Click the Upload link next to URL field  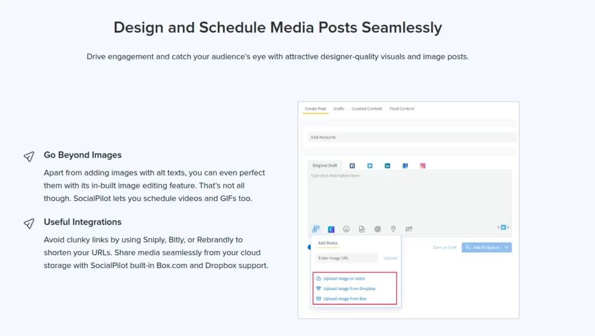[x=390, y=258]
